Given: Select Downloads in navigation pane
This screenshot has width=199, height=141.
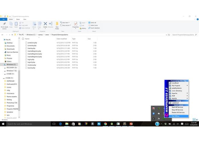Looking at the screenshot, I should [x=11, y=49].
